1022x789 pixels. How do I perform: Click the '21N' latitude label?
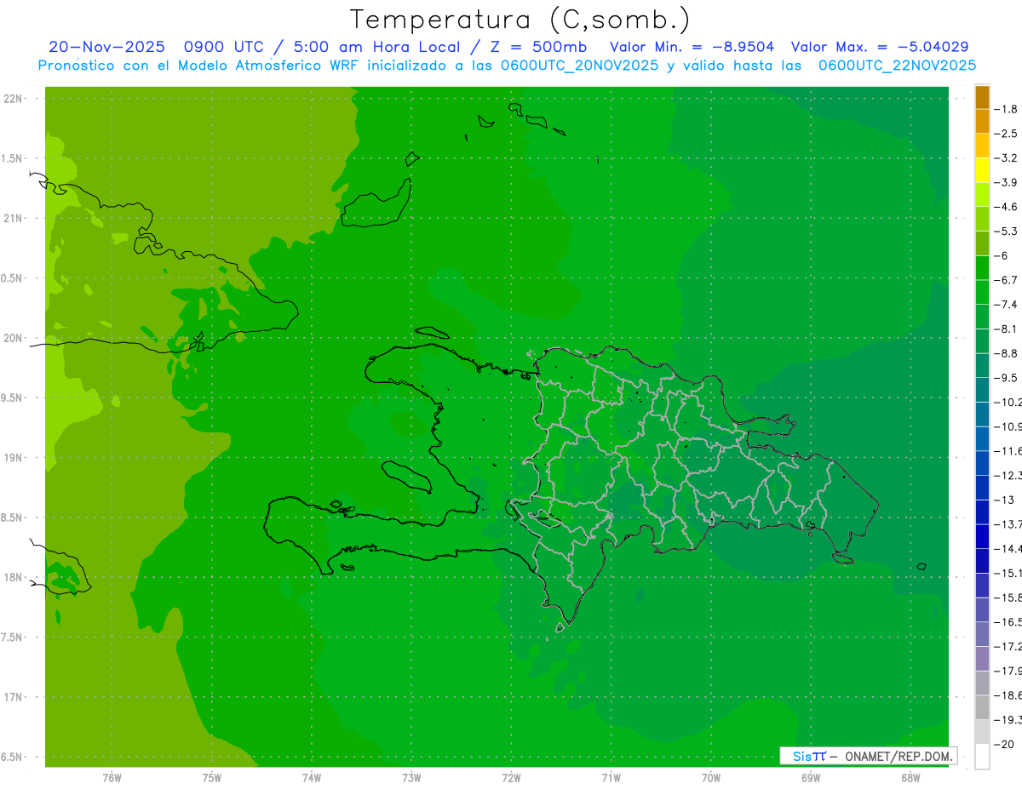pyautogui.click(x=12, y=219)
